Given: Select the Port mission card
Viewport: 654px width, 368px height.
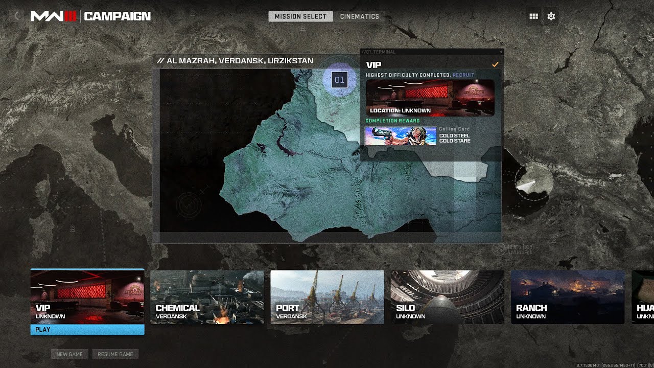Looking at the screenshot, I should point(327,297).
